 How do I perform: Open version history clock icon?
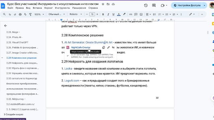pos(146,5)
